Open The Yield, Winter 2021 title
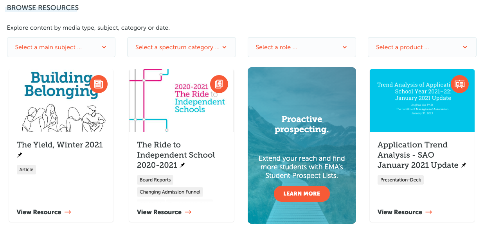484x228 pixels. (59, 145)
